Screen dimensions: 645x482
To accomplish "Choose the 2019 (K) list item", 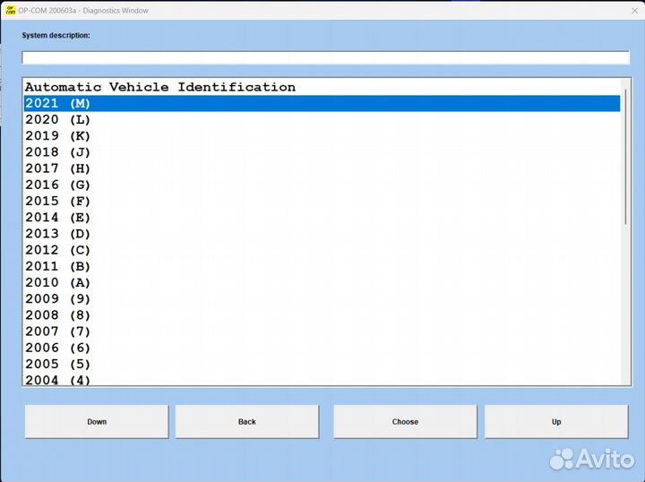I will (x=58, y=136).
